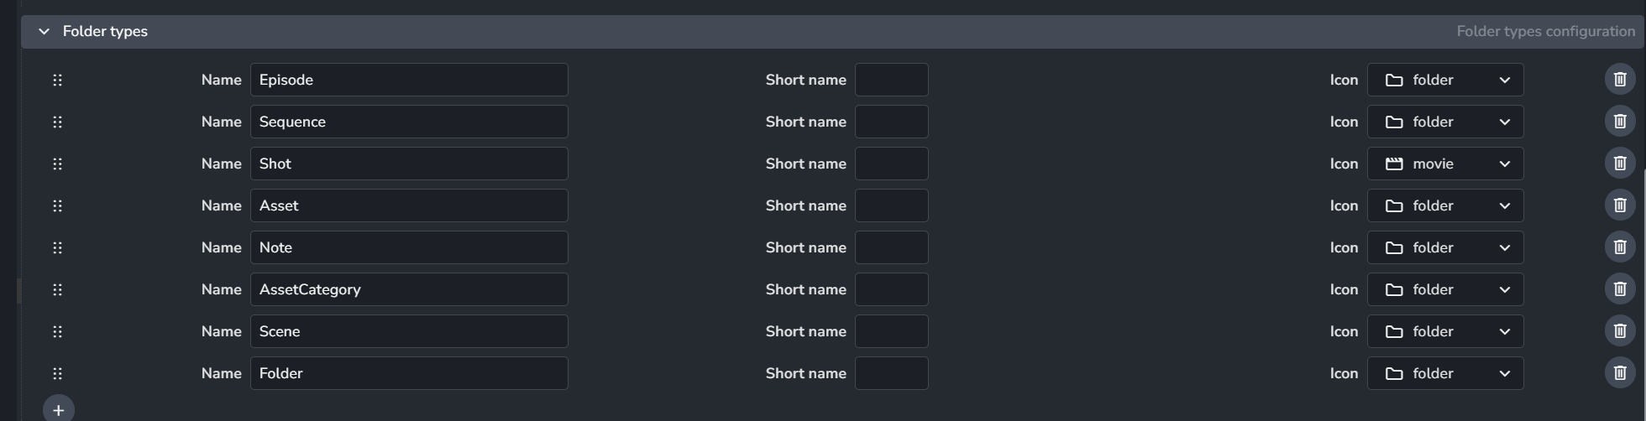1646x421 pixels.
Task: Delete the Shot folder type
Action: point(1620,164)
